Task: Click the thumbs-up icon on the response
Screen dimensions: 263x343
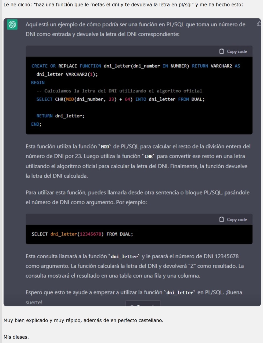Action: (259, 24)
